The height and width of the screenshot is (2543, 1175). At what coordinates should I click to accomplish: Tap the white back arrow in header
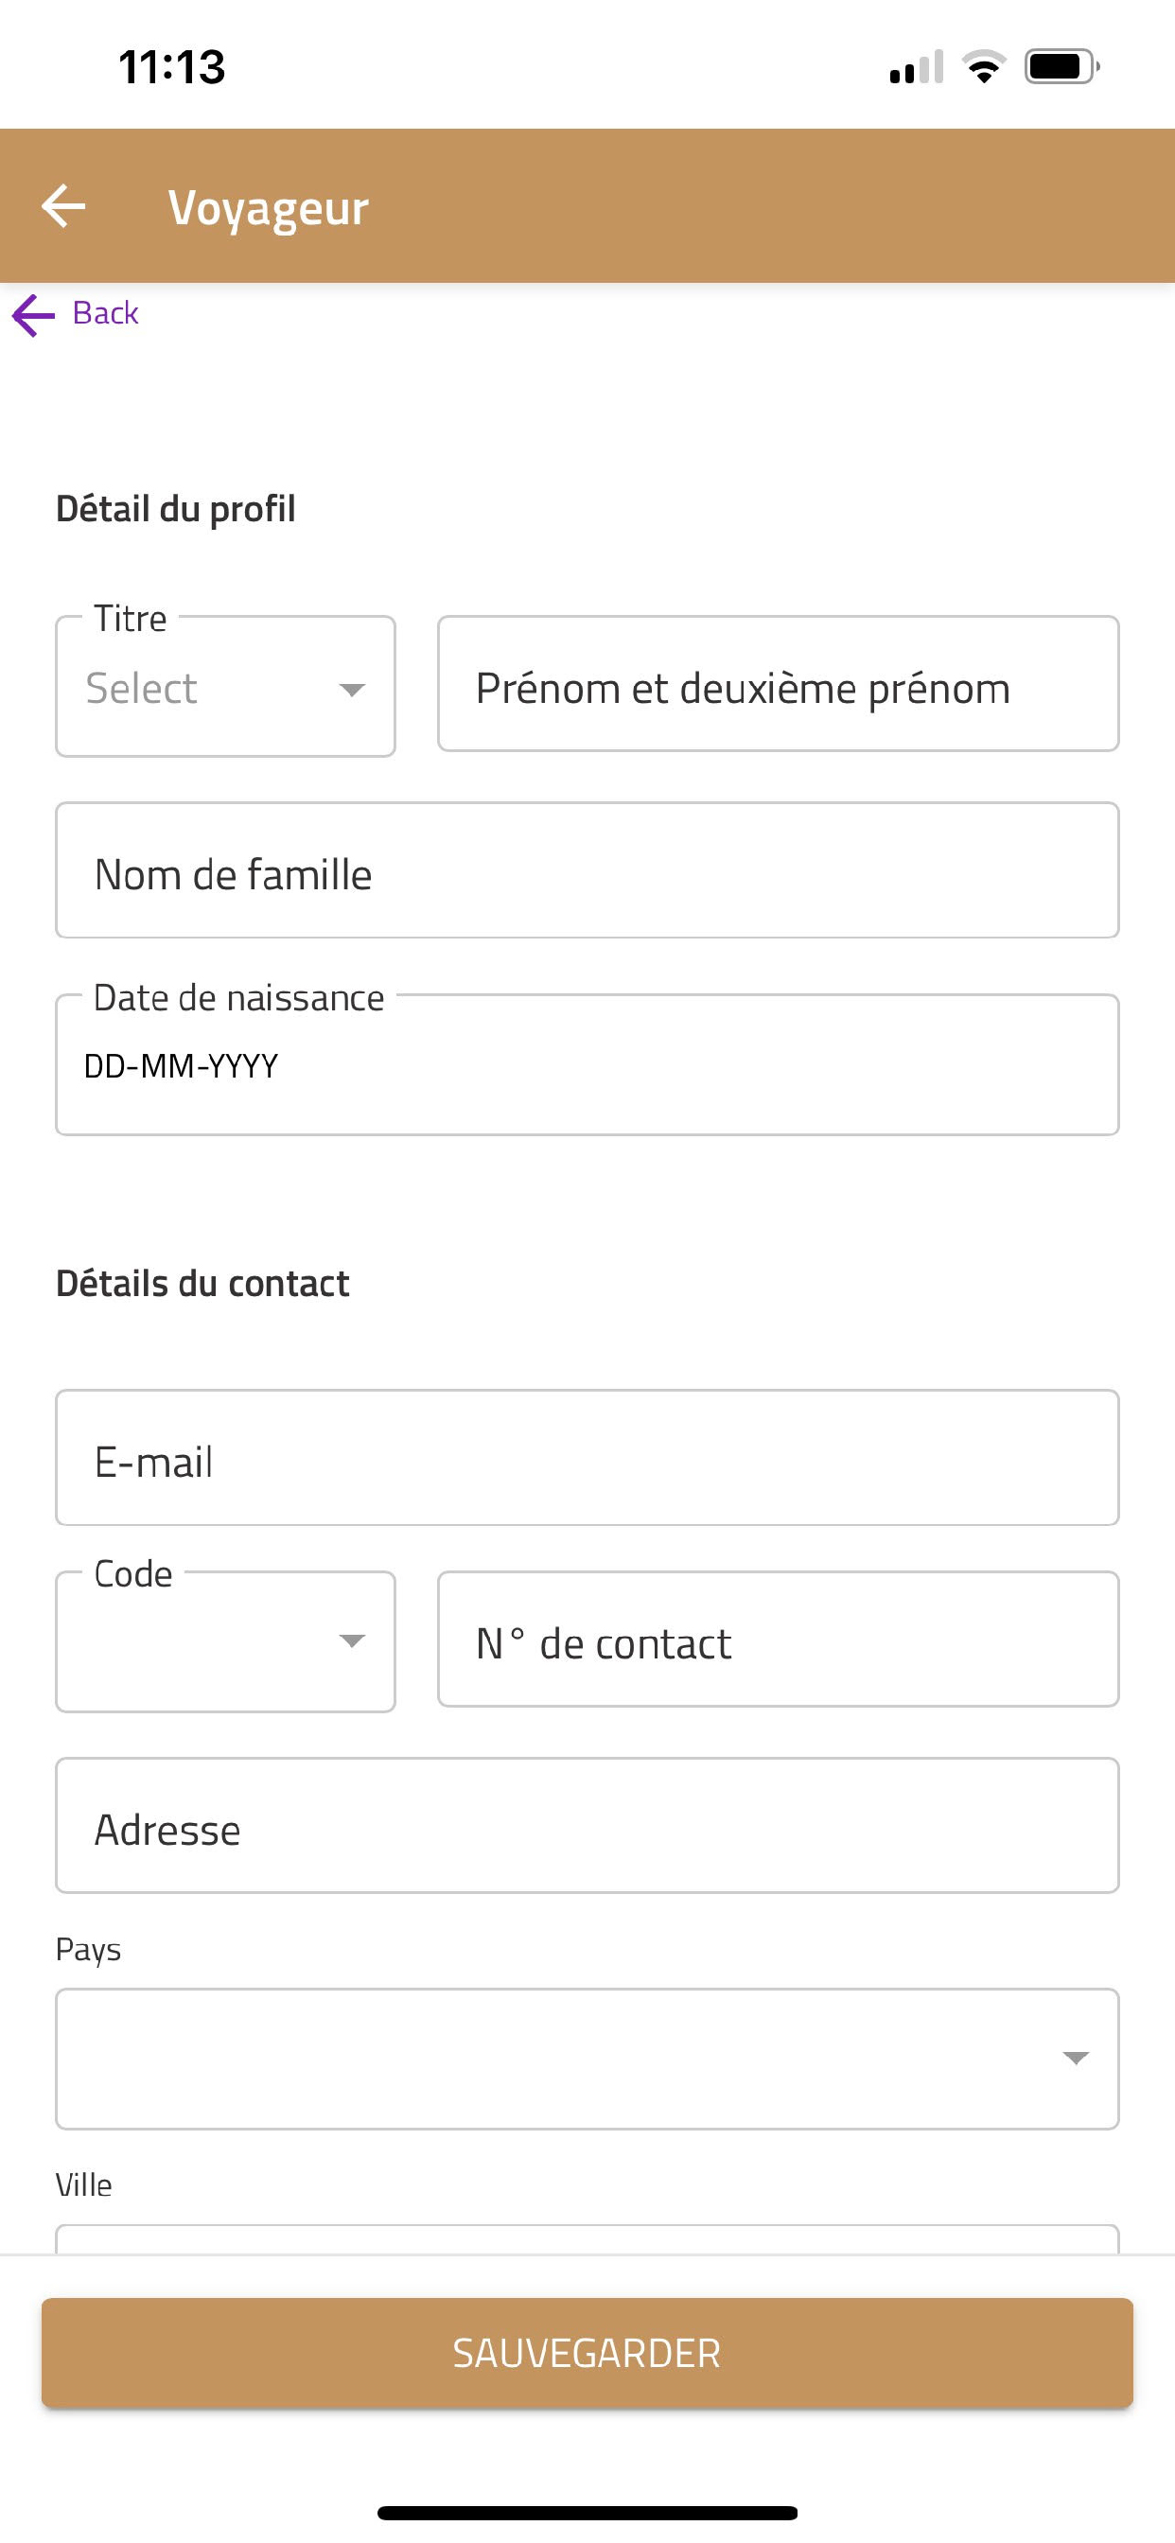point(63,206)
